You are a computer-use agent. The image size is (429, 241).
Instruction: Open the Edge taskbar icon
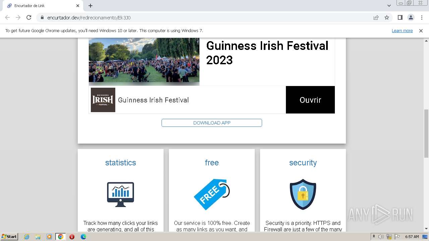(83, 237)
